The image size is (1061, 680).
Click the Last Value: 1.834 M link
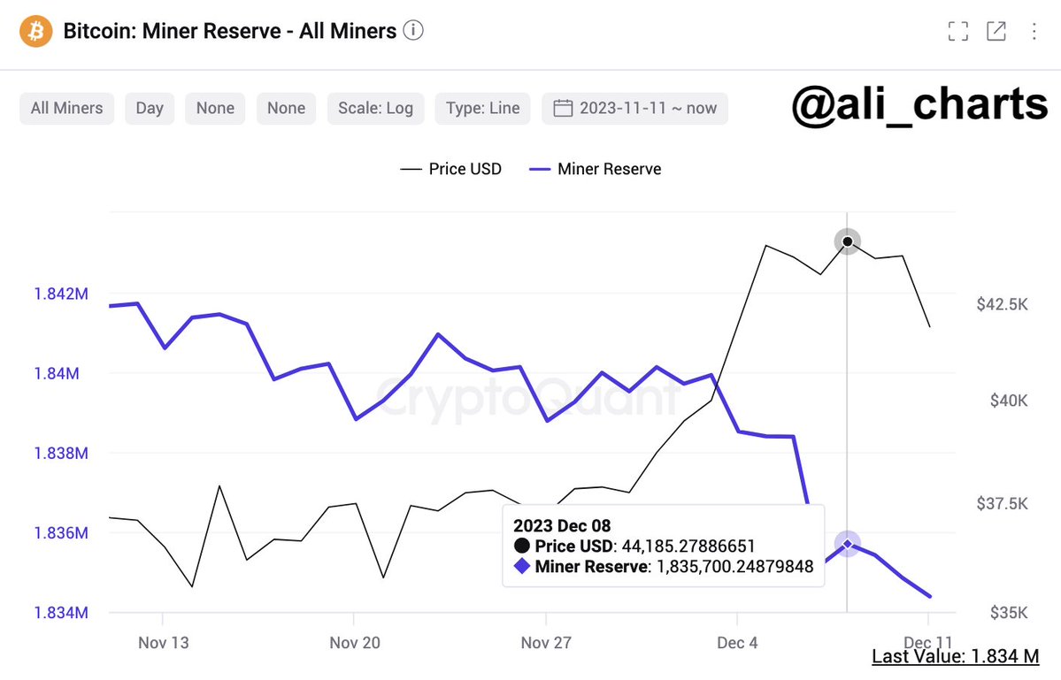point(956,656)
